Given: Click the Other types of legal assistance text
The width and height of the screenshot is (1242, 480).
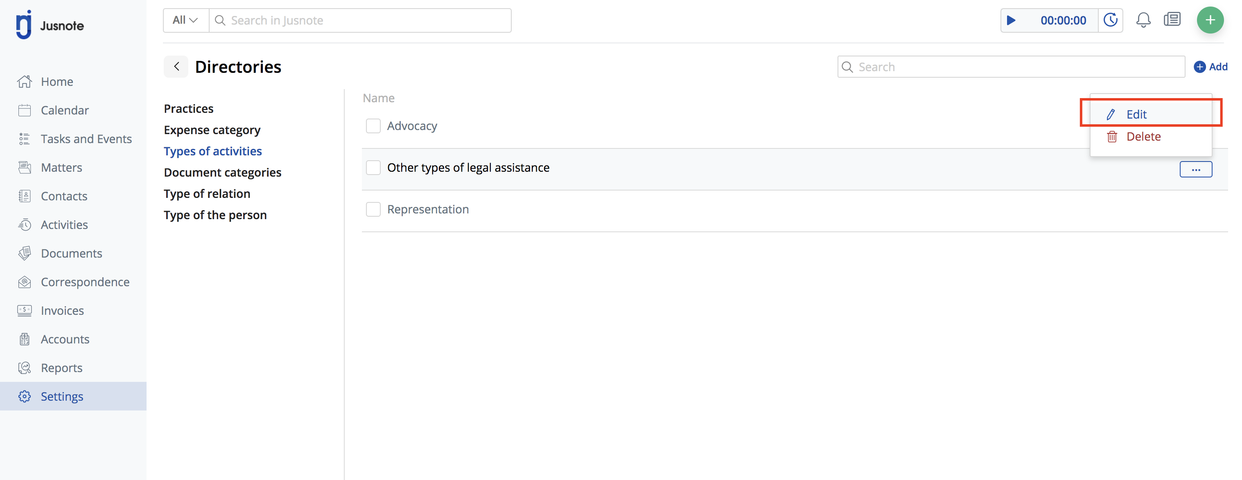Looking at the screenshot, I should click(x=468, y=168).
